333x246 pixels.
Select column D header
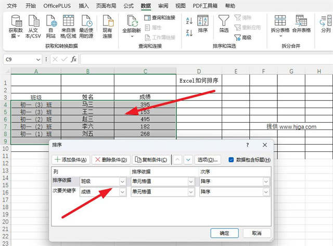tap(199, 71)
